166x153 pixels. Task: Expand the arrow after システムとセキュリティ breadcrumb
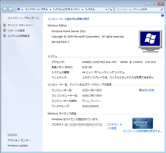[83, 9]
